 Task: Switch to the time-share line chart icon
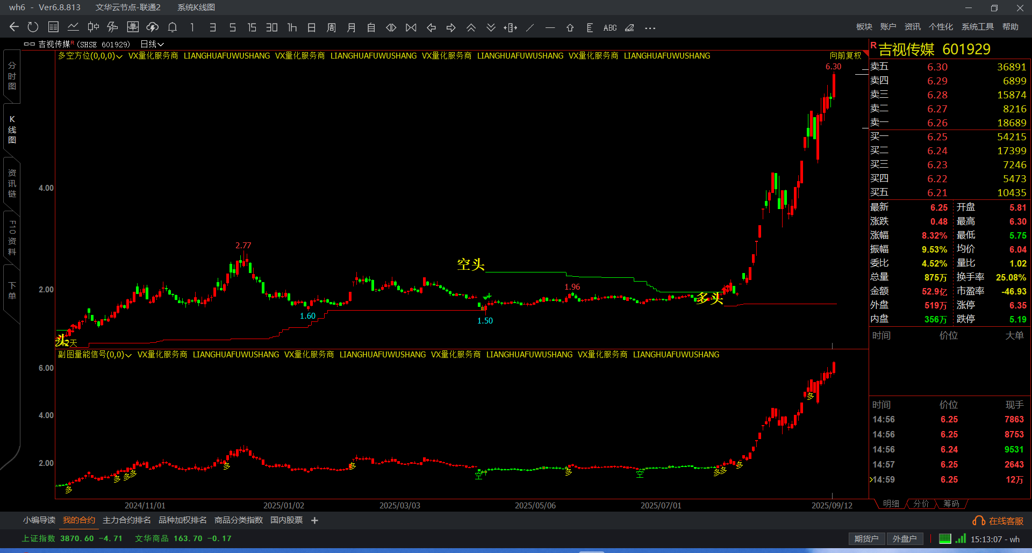[x=73, y=27]
